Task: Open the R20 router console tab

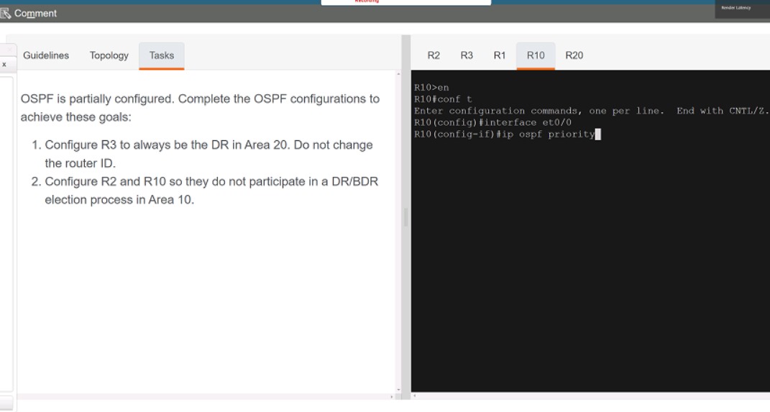Action: tap(574, 55)
